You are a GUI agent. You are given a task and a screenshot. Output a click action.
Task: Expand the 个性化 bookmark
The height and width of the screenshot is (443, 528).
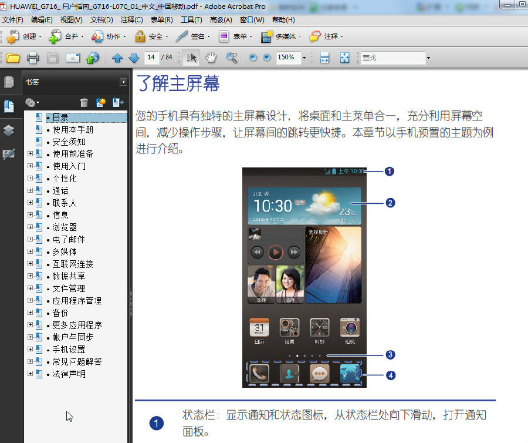coord(31,178)
